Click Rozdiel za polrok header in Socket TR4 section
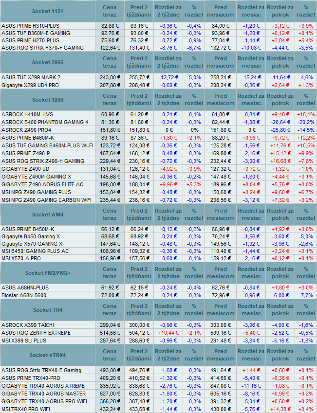This screenshot has height=413, width=317. [280, 310]
